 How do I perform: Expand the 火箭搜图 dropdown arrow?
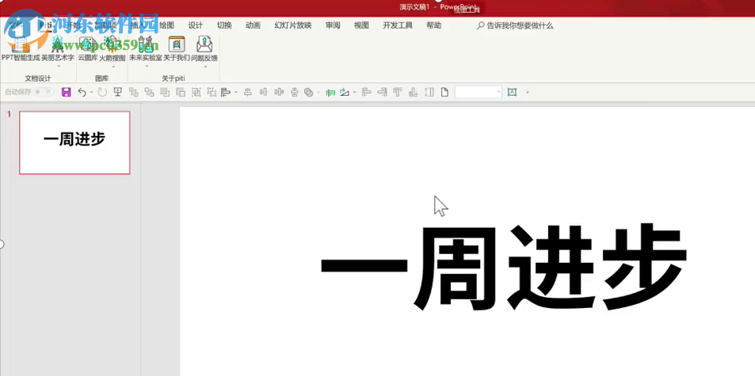tap(112, 66)
